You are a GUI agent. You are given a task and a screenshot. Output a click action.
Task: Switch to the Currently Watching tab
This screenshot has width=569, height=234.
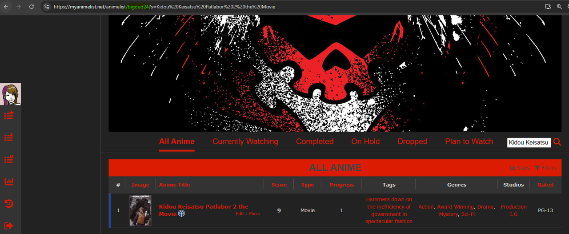coord(245,141)
